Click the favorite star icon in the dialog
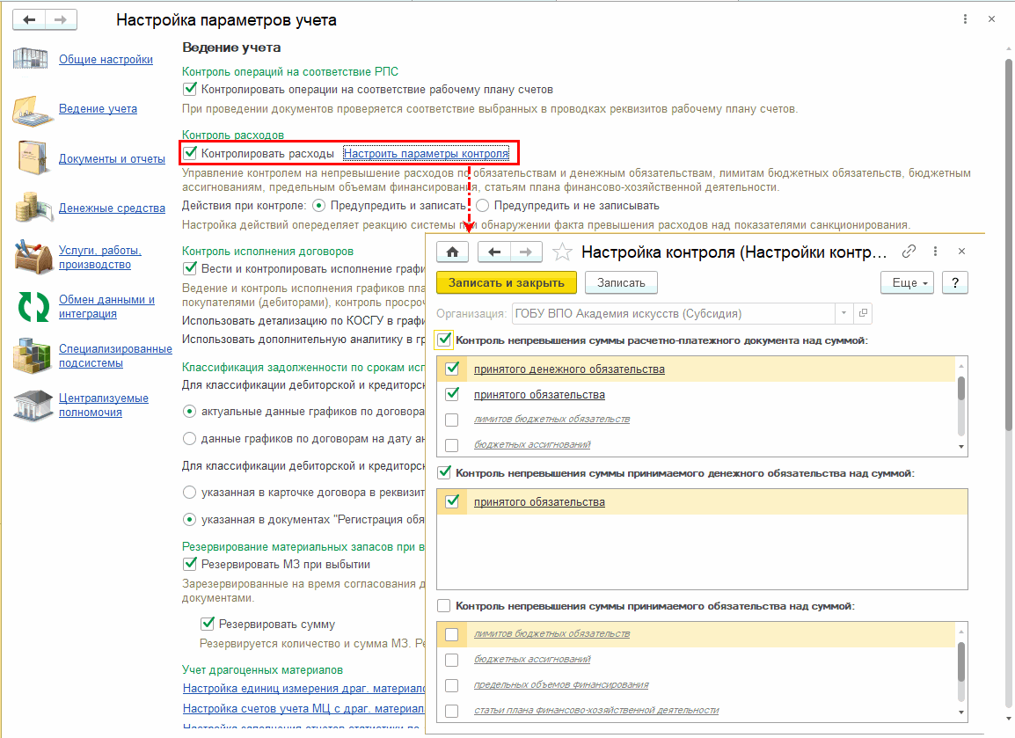This screenshot has width=1015, height=738. [x=563, y=252]
